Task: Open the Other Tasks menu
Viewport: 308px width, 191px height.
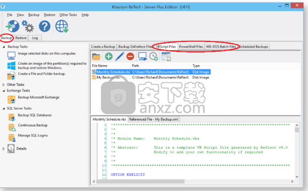Action: pyautogui.click(x=68, y=15)
